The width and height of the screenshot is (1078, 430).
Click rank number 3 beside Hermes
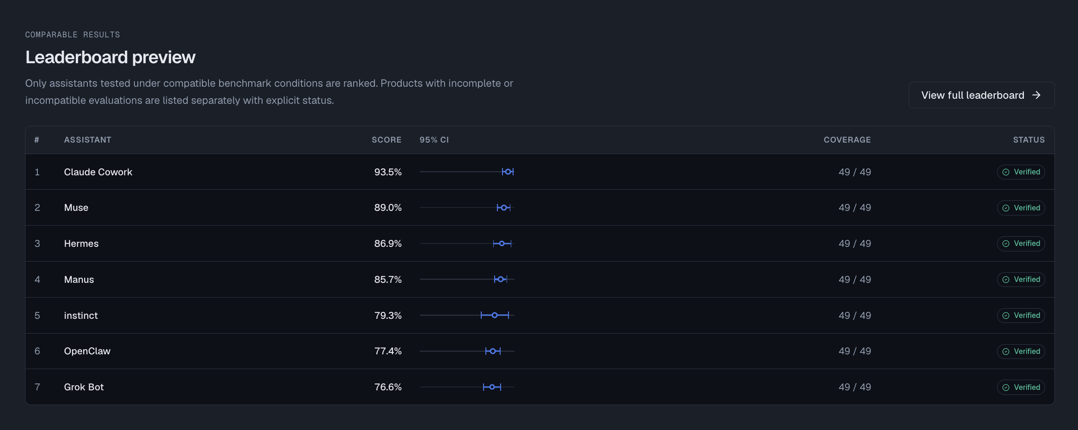tap(37, 244)
